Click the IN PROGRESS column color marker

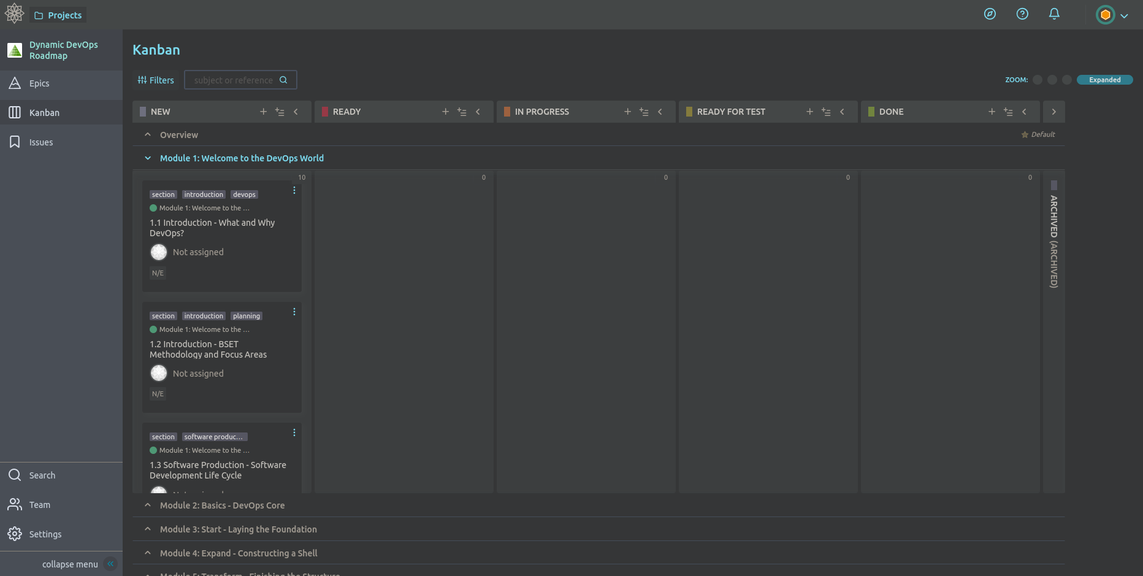click(507, 112)
